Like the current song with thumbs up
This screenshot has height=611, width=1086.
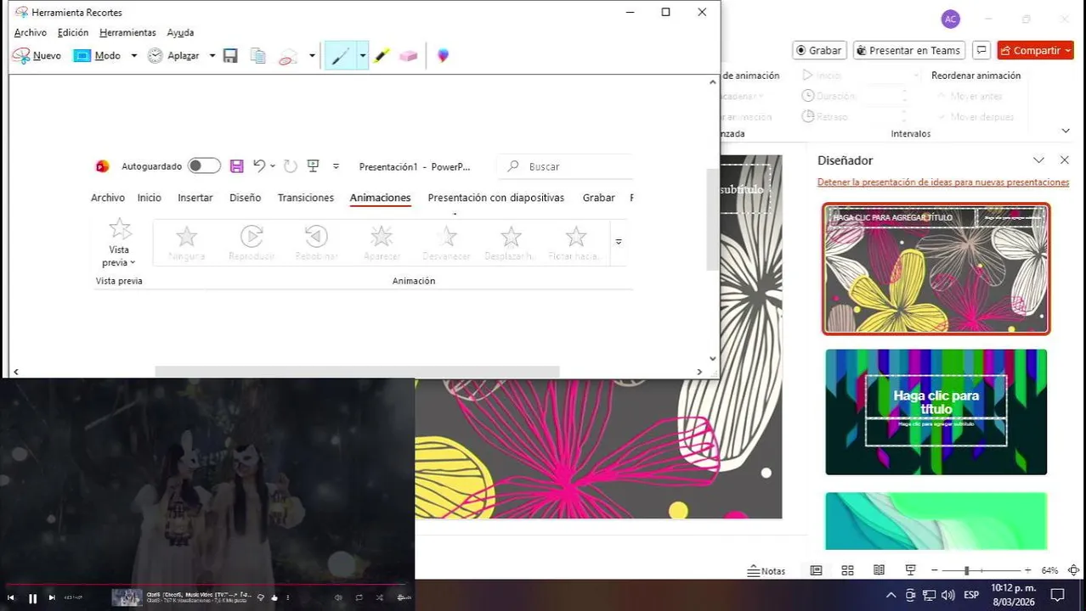[274, 597]
